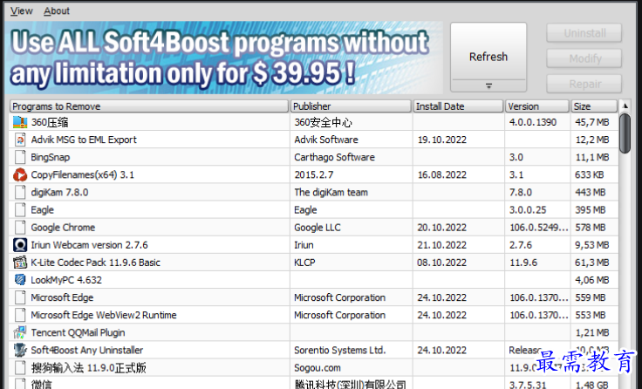
Task: Click size 9,53 MB cell
Action: coord(591,245)
